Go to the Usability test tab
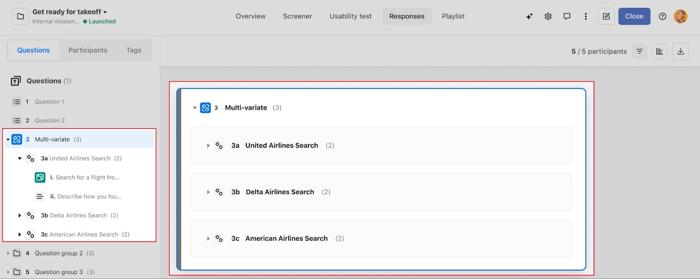The image size is (700, 279). (350, 16)
